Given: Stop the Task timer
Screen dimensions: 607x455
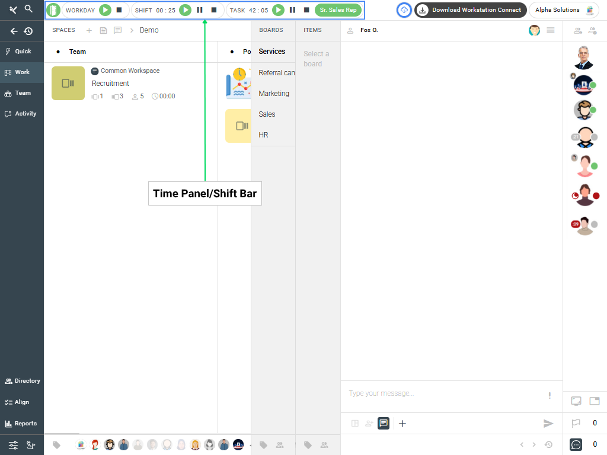Looking at the screenshot, I should [306, 10].
